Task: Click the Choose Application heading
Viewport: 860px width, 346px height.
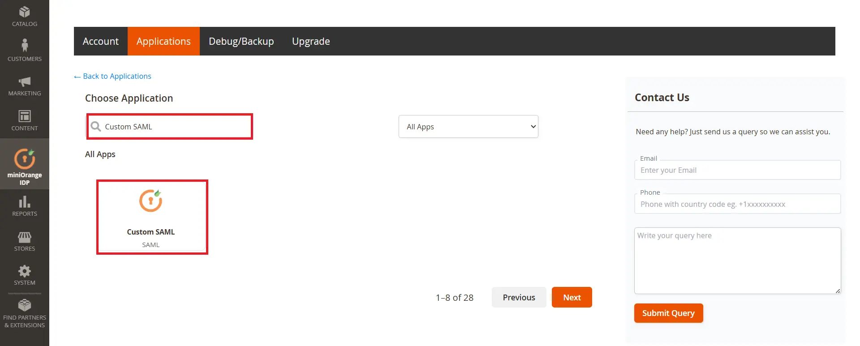Action: [x=129, y=98]
